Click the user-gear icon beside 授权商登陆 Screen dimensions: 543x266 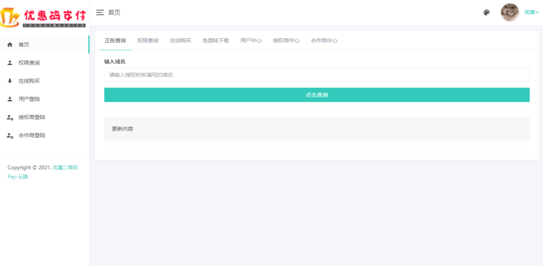click(x=10, y=117)
